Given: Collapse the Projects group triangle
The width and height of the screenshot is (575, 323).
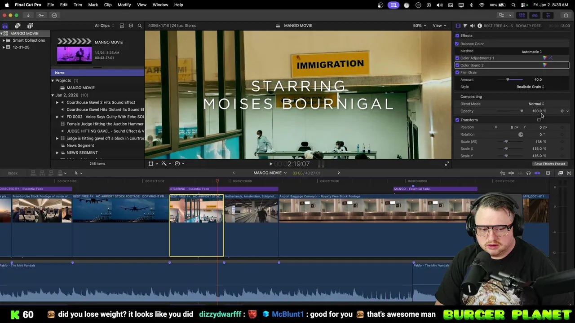Looking at the screenshot, I should pos(53,81).
